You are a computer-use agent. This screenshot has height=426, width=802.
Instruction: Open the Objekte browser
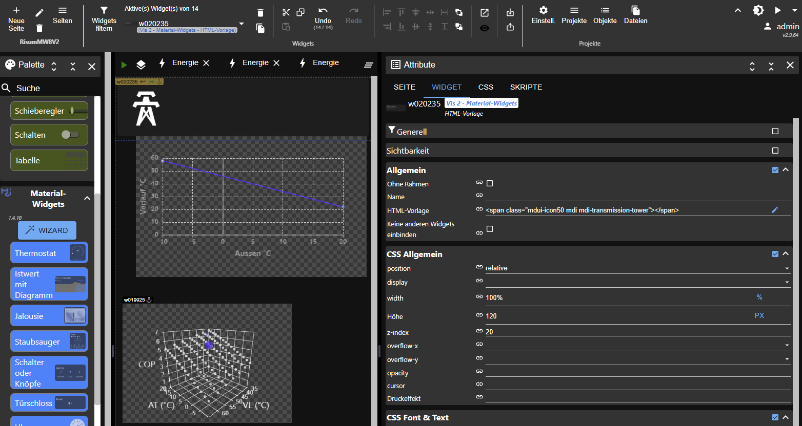(x=605, y=11)
